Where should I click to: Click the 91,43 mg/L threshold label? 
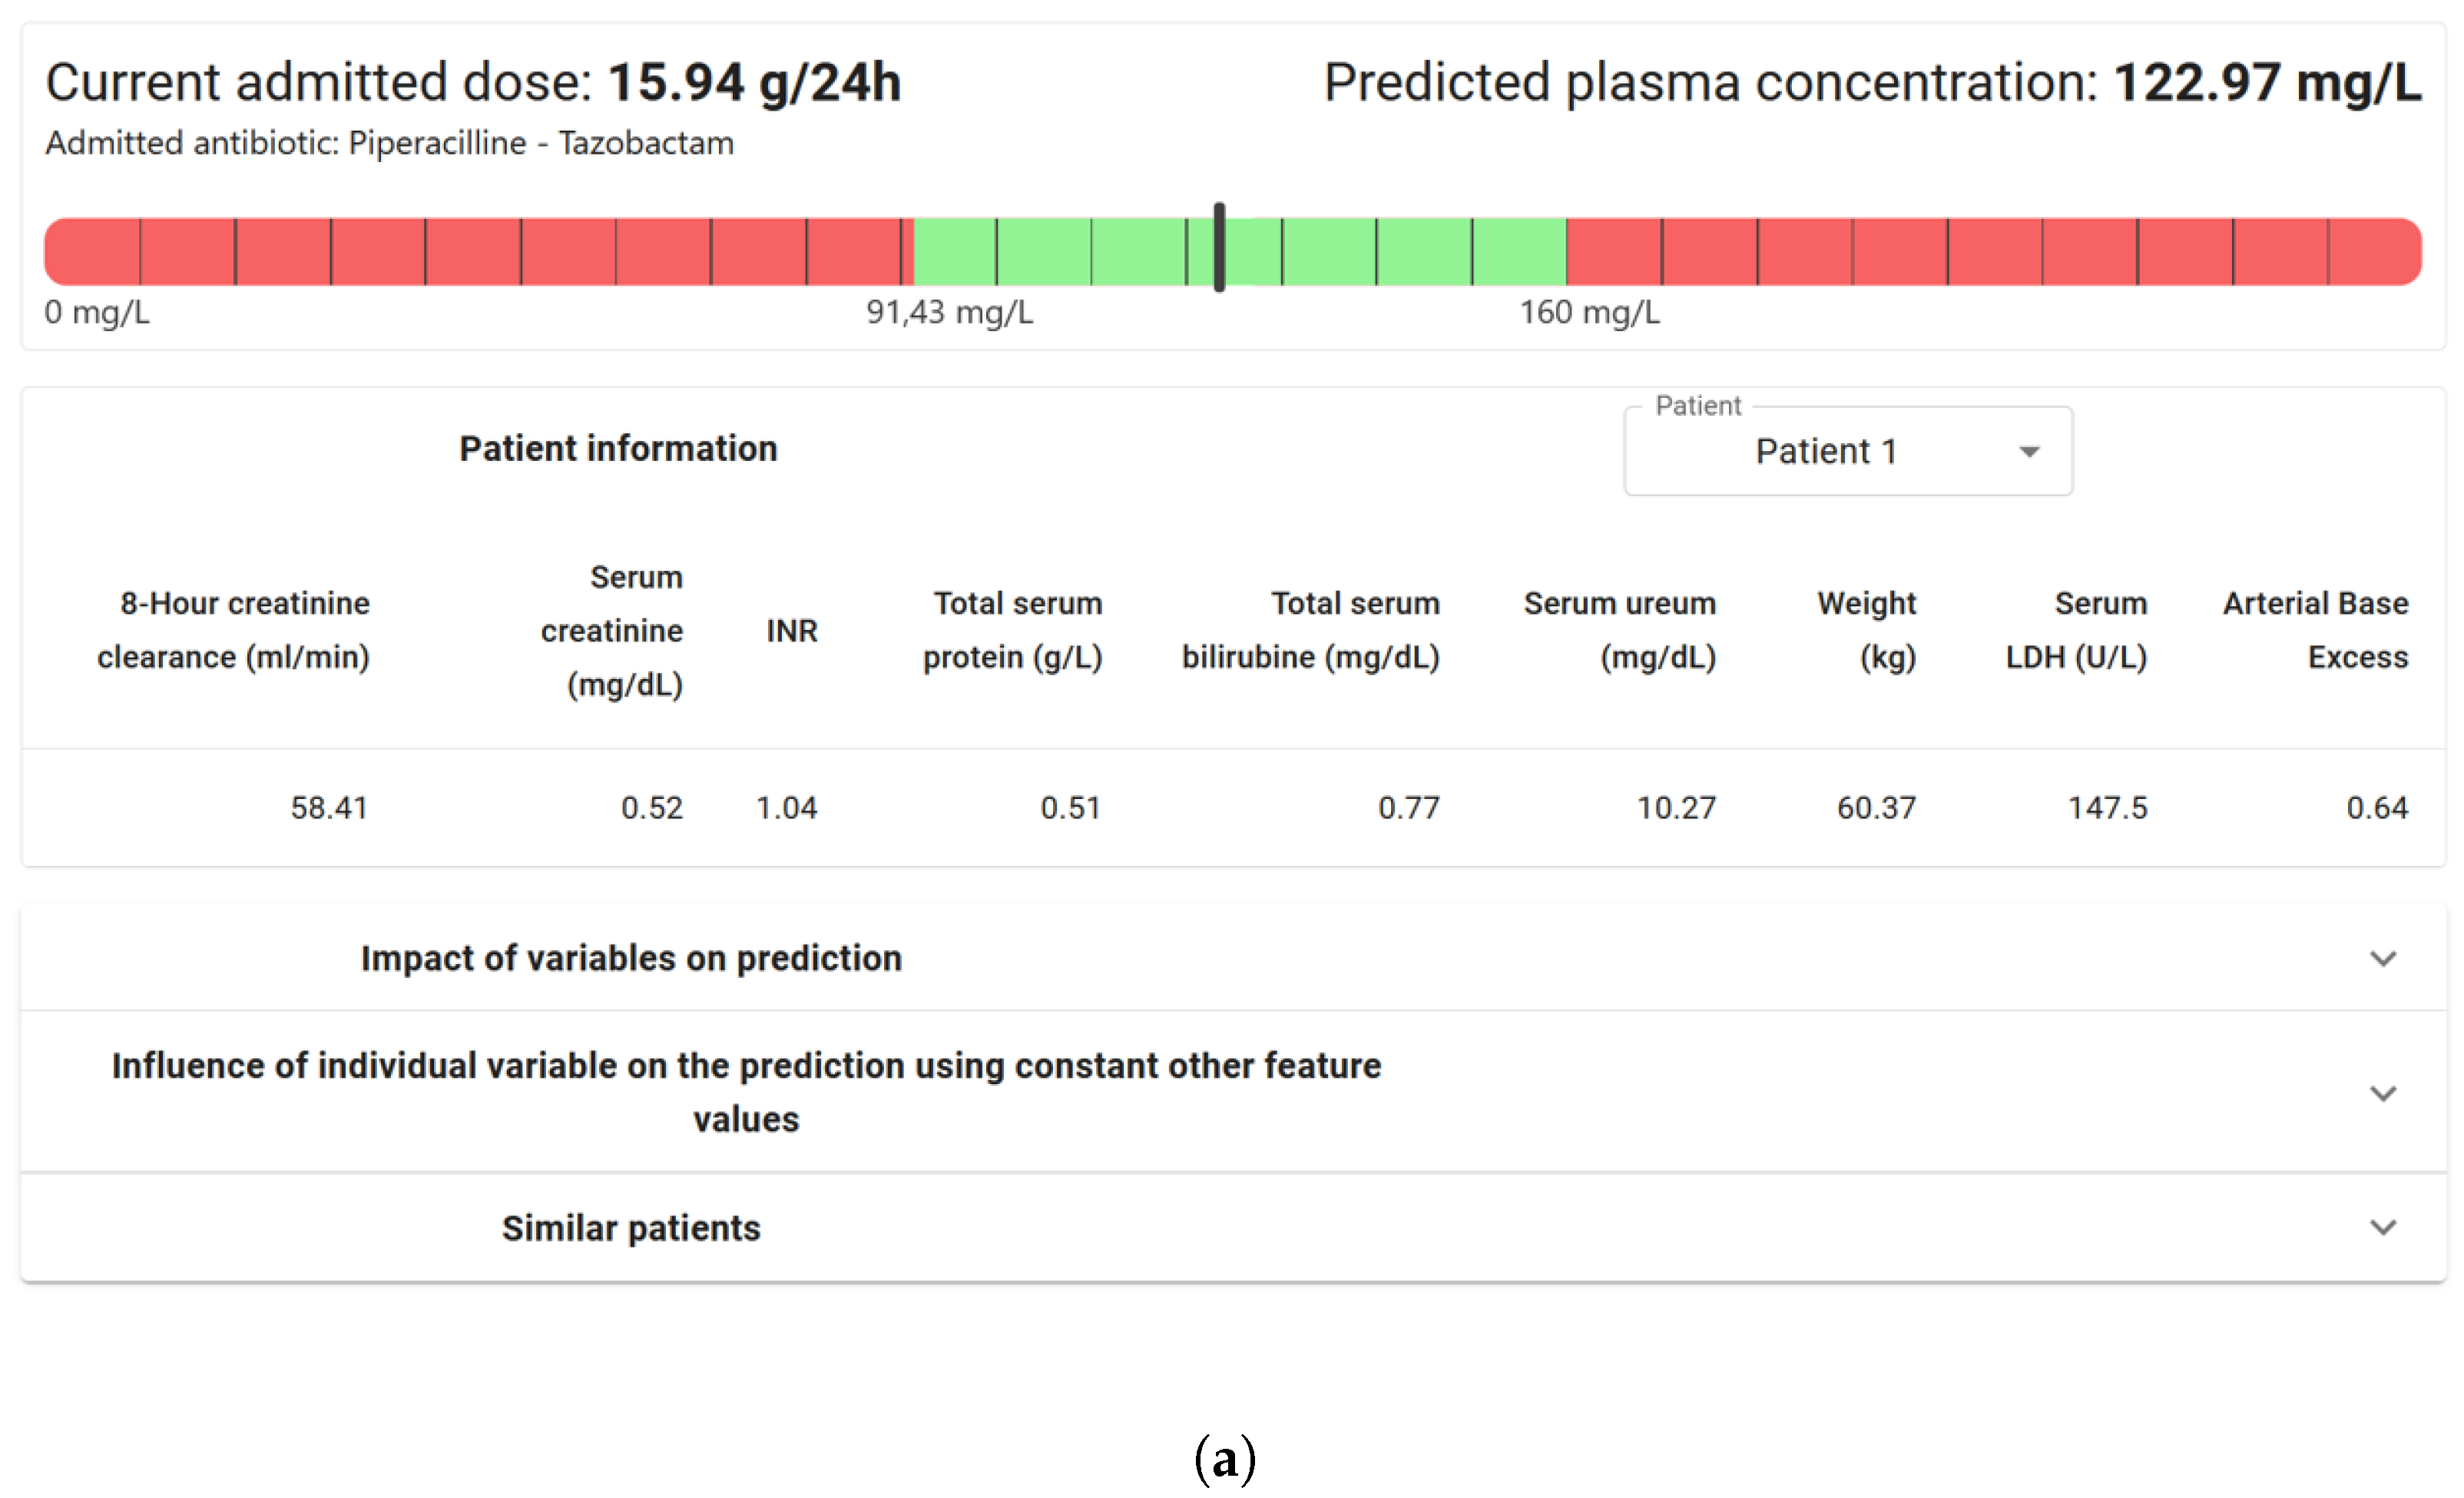949,312
